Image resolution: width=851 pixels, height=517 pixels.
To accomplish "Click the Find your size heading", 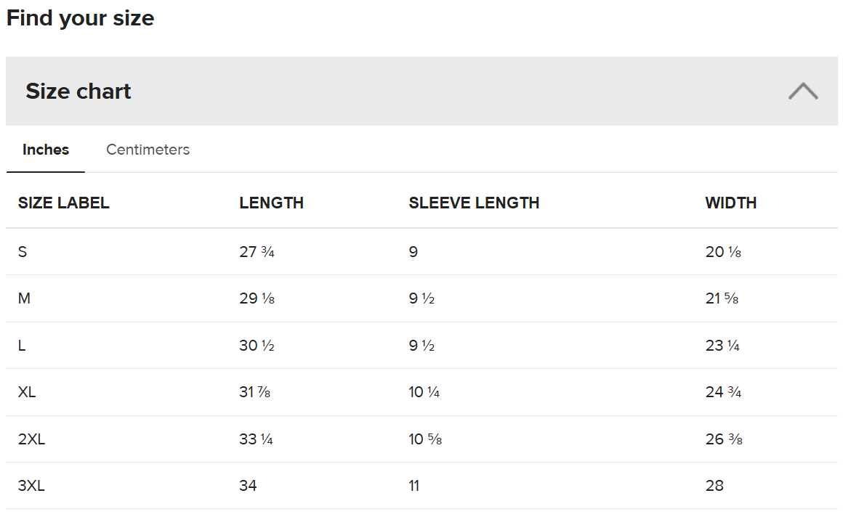I will coord(81,18).
